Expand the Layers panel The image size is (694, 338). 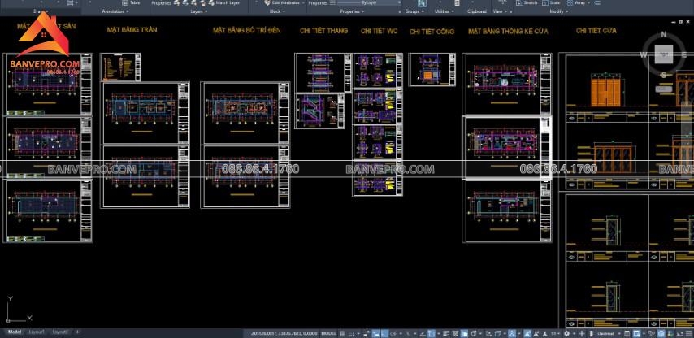(x=198, y=11)
